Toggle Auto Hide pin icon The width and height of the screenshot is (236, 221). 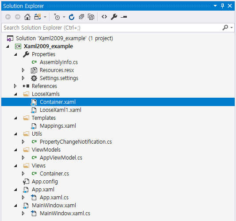click(x=222, y=6)
